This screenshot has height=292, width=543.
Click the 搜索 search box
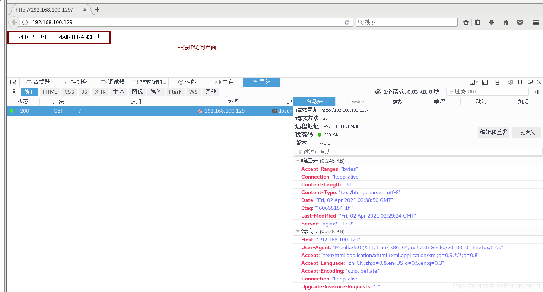[407, 22]
